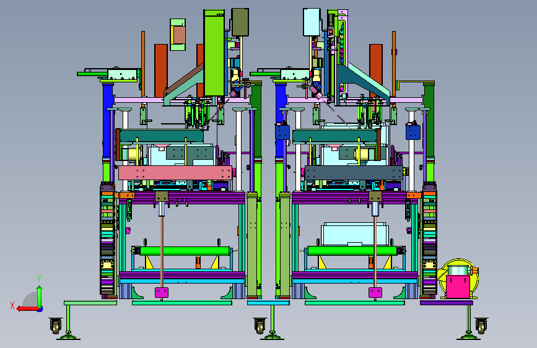
Task: Select the light cyan box atop right machine
Action: click(312, 22)
